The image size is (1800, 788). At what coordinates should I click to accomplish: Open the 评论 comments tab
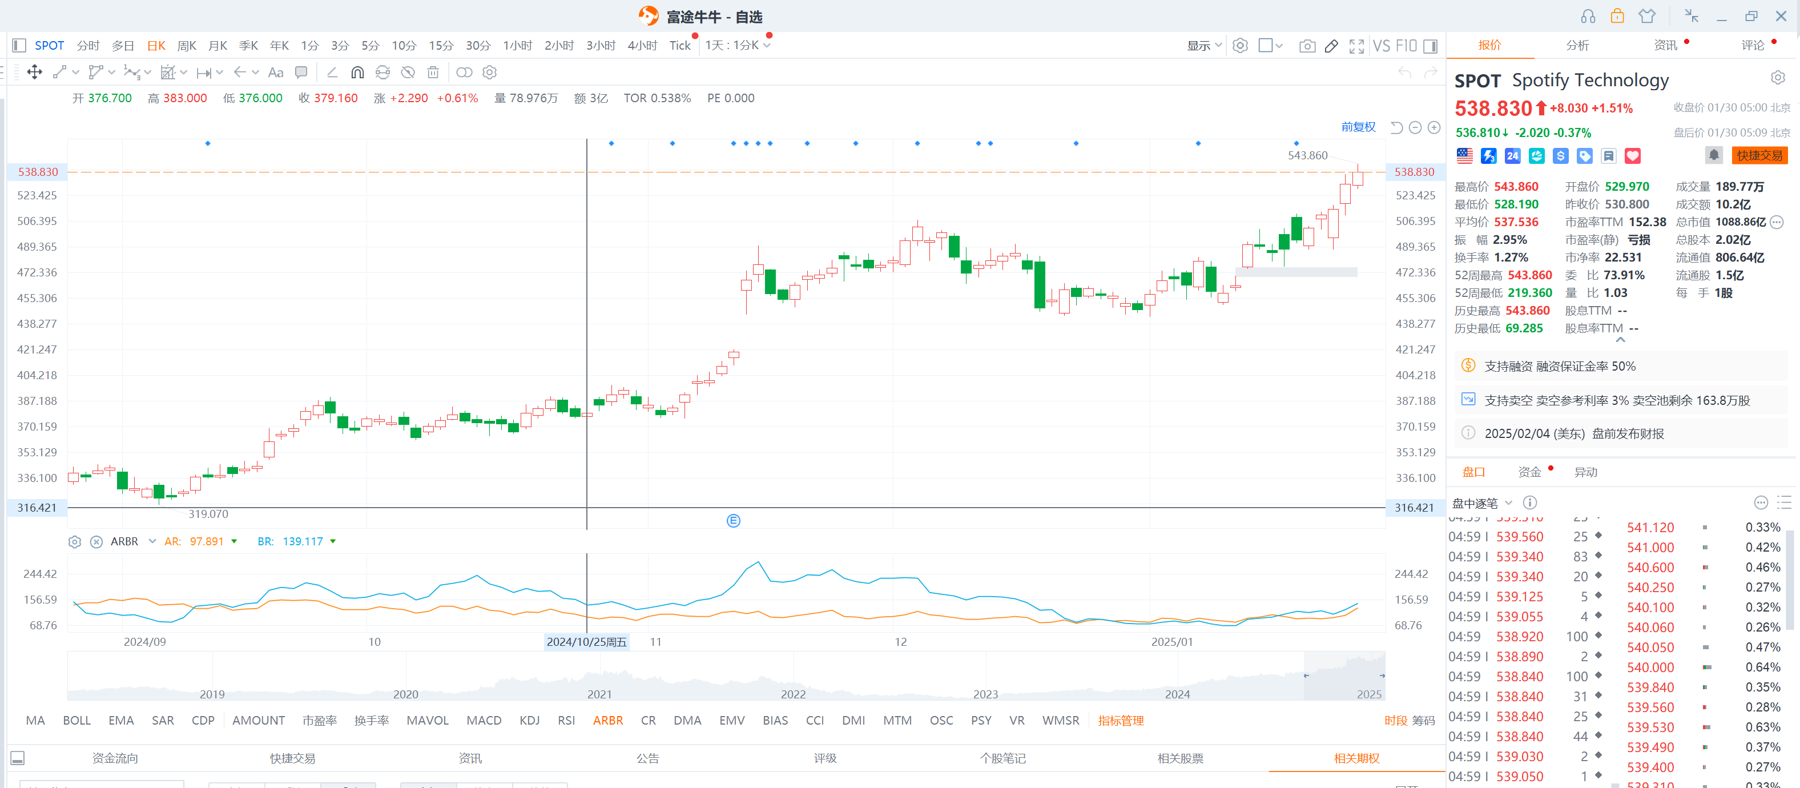(1753, 46)
